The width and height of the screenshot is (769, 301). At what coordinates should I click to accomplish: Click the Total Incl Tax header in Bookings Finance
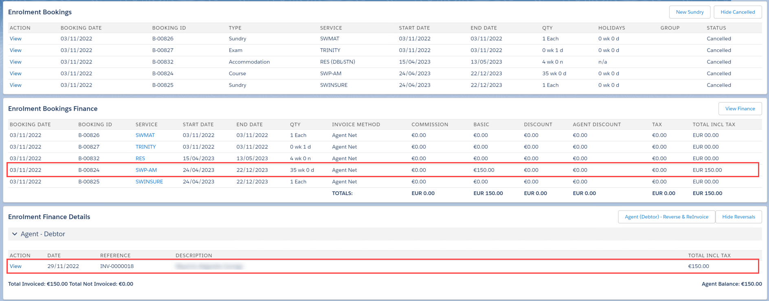click(714, 125)
